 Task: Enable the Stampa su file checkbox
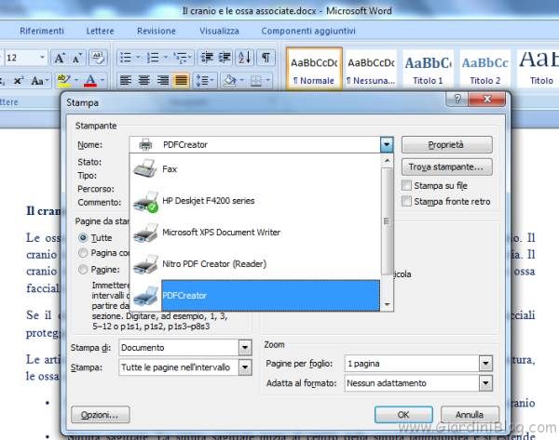[x=406, y=186]
